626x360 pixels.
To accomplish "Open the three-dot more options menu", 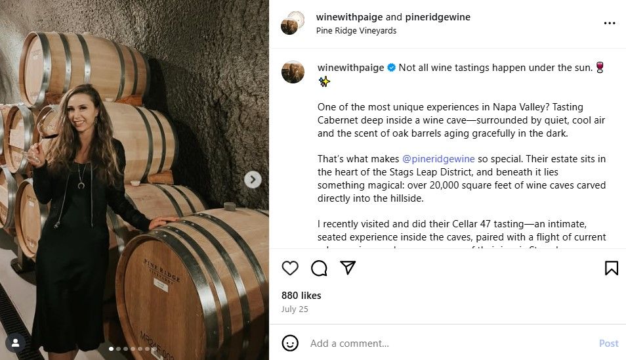I will 609,23.
